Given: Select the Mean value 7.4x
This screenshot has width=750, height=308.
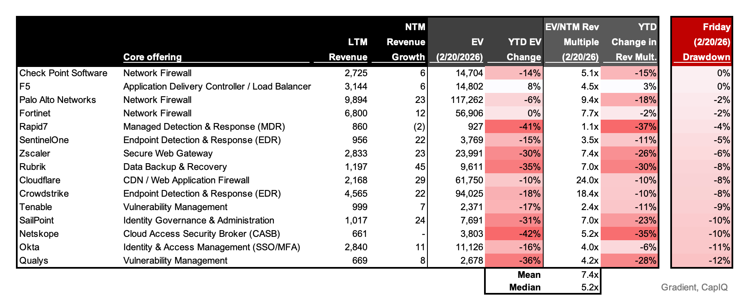Looking at the screenshot, I should click(590, 275).
